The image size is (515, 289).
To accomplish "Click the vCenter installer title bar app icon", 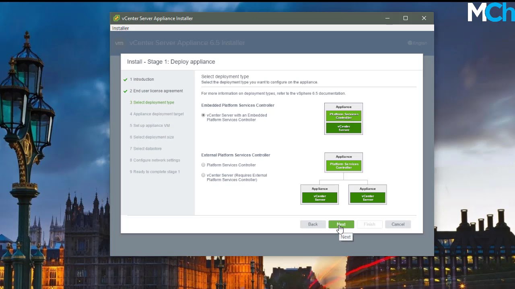I will 117,18.
